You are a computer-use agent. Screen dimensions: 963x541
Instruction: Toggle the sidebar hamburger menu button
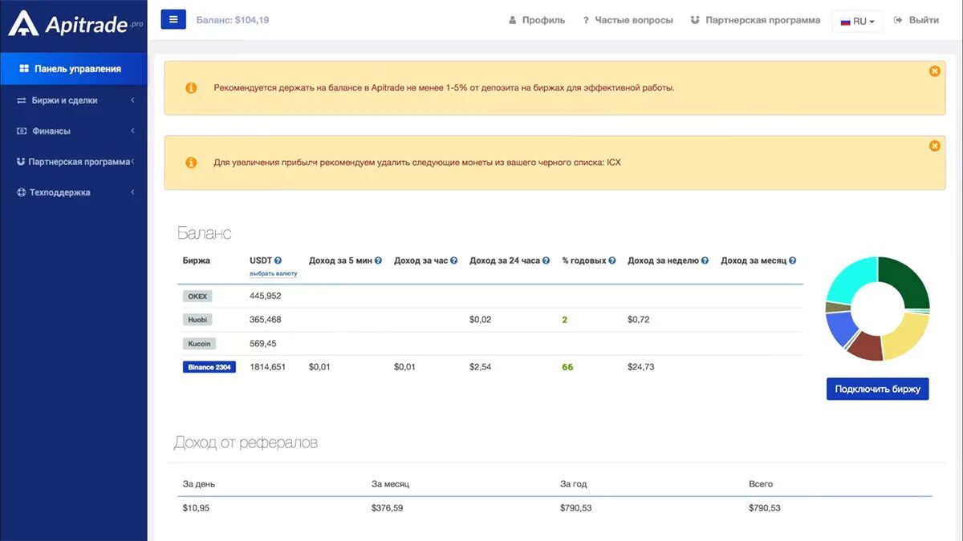pos(173,19)
